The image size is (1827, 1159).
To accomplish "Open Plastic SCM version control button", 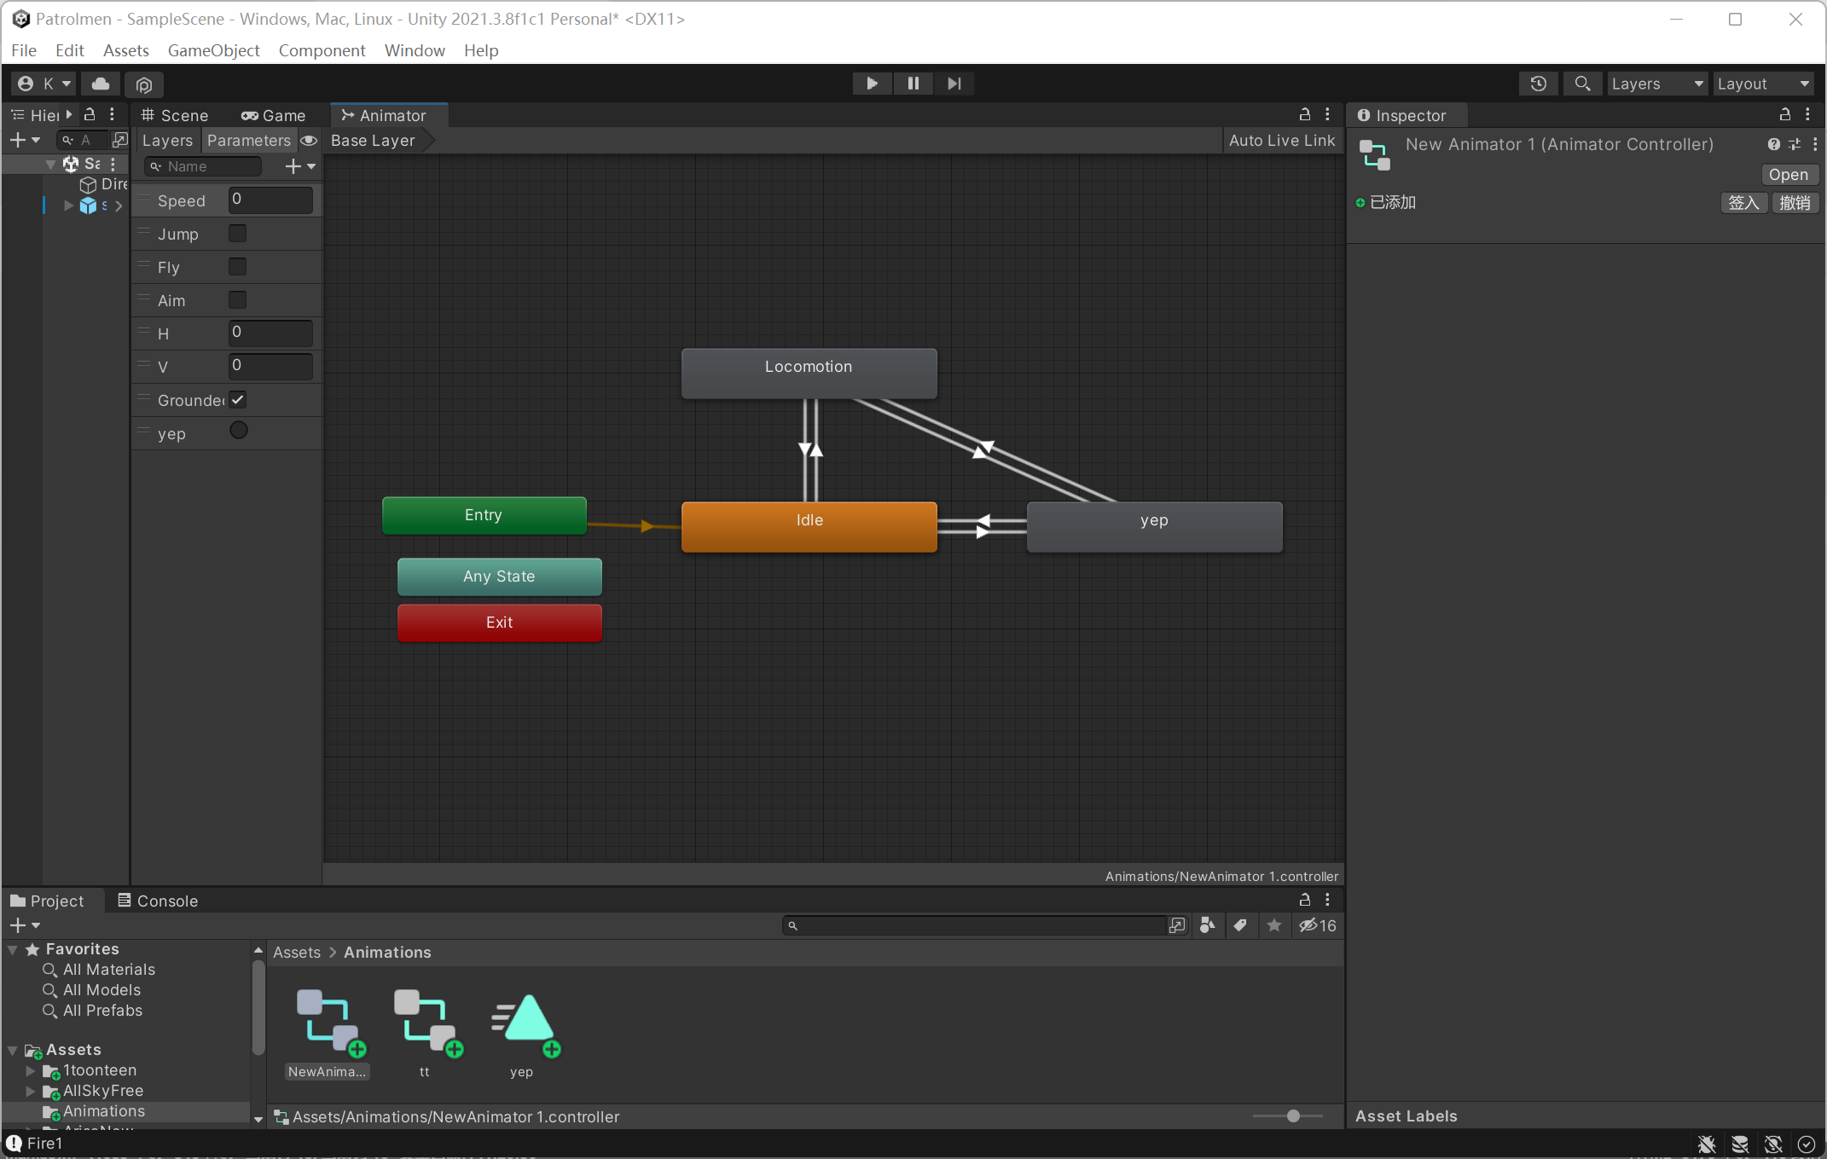I will pos(144,84).
